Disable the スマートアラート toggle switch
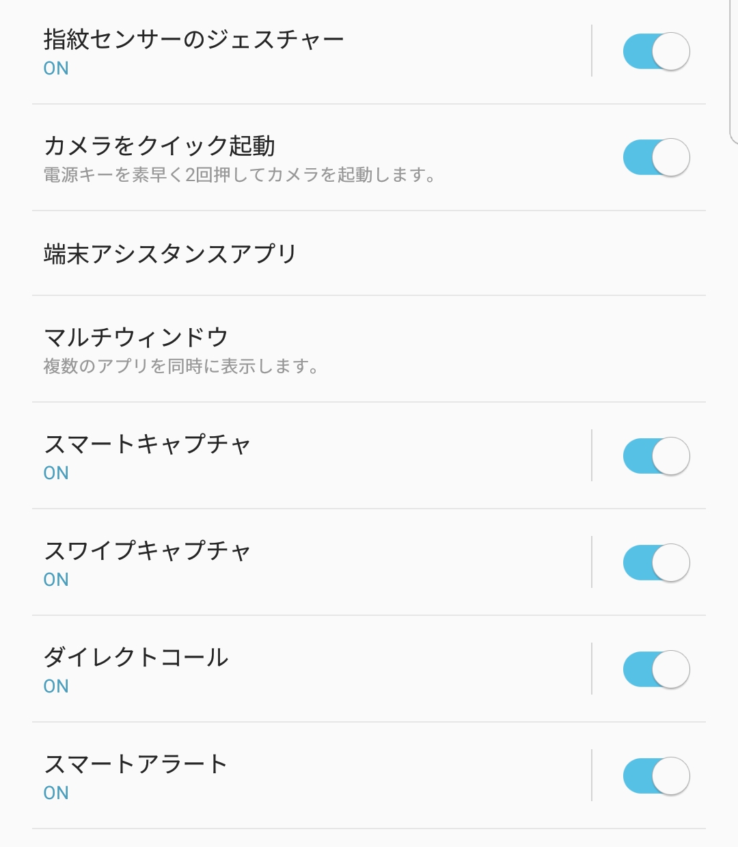The width and height of the screenshot is (738, 847). click(x=656, y=776)
